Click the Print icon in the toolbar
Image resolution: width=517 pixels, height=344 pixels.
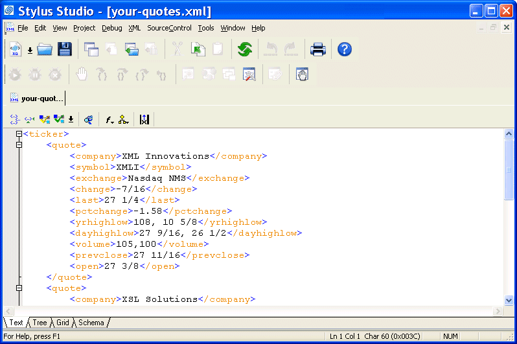point(317,49)
